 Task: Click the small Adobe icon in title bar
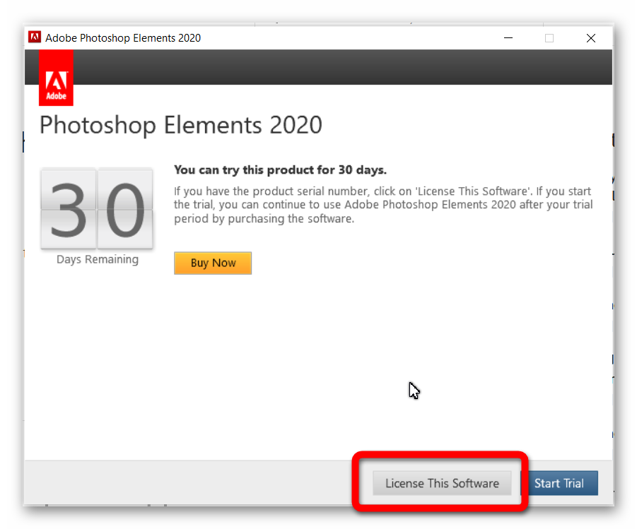coord(35,37)
